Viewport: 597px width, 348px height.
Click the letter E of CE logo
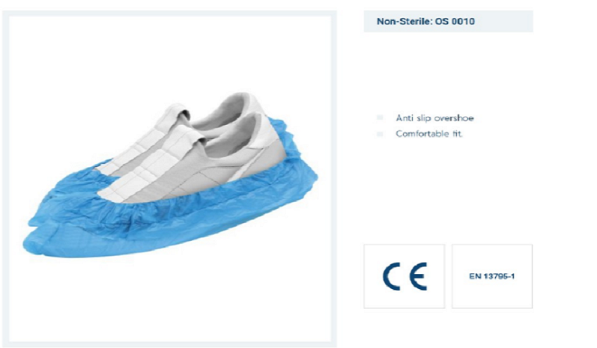[417, 276]
